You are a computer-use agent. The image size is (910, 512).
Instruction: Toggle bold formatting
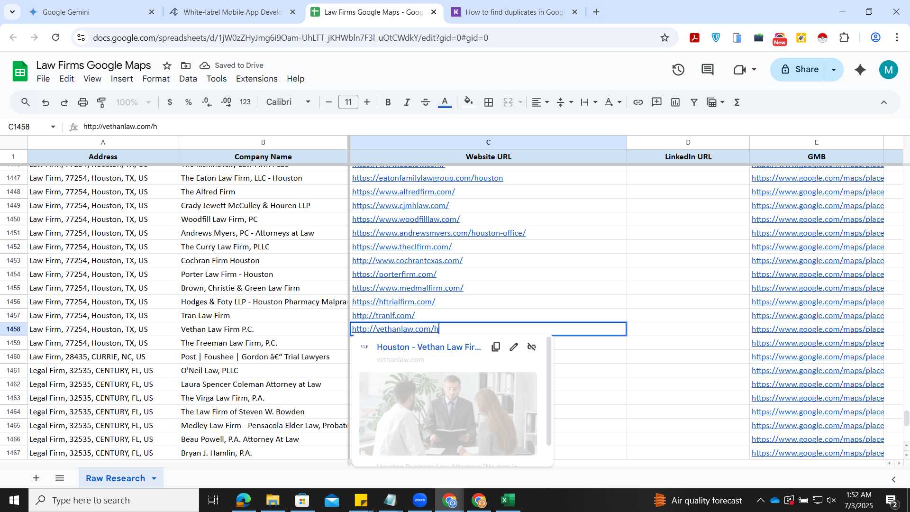(x=388, y=102)
